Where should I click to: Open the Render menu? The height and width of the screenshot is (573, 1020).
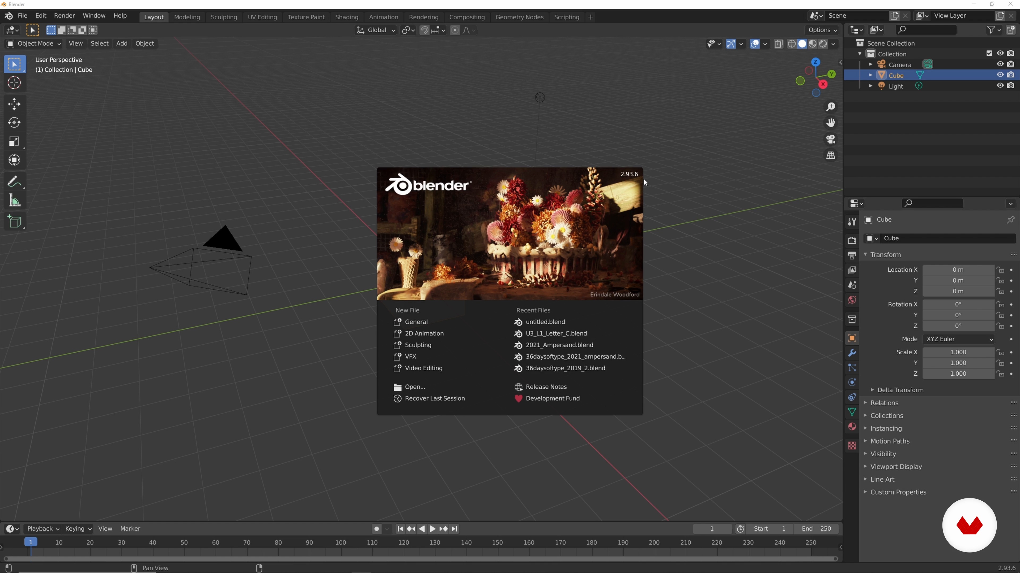64,16
